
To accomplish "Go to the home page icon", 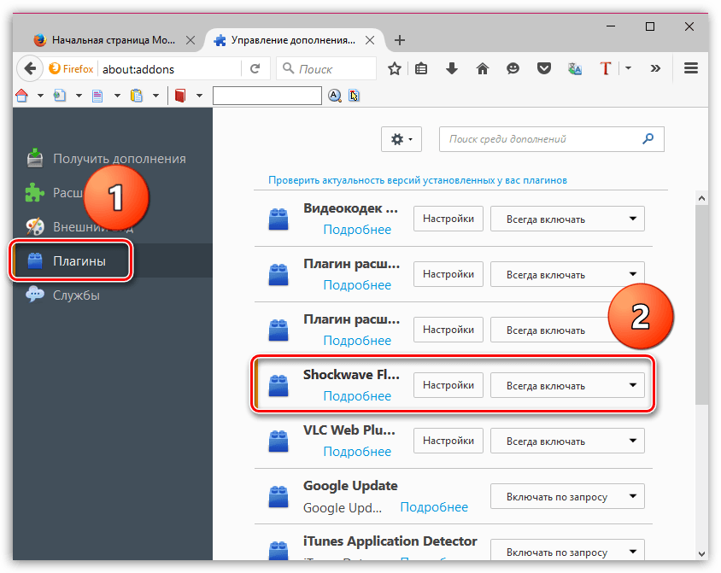I will (x=482, y=68).
